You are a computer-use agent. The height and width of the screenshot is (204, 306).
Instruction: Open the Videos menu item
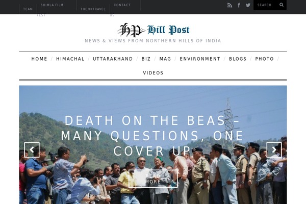point(153,73)
